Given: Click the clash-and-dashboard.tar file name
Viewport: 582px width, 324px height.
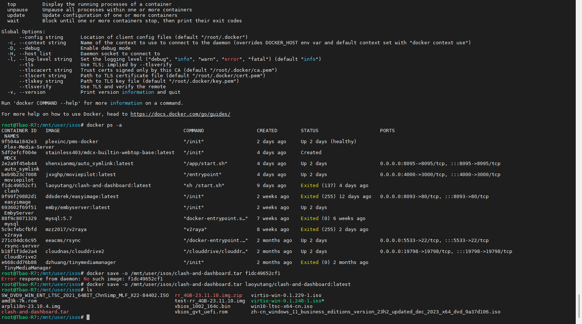Looking at the screenshot, I should pyautogui.click(x=35, y=312).
